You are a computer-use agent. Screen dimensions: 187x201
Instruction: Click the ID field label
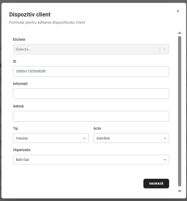click(15, 62)
